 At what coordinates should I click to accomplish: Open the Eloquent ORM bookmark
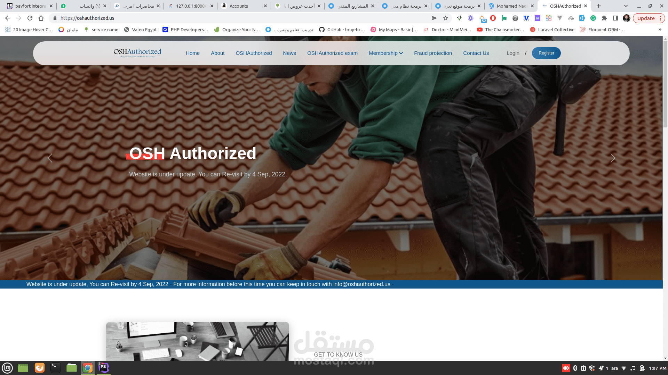pos(602,30)
